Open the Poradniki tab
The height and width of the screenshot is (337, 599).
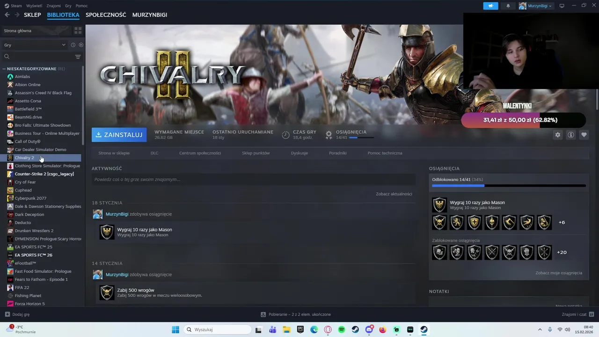[x=338, y=153]
